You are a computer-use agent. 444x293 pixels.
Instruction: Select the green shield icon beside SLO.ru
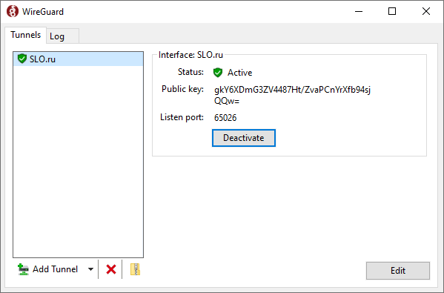[x=21, y=59]
